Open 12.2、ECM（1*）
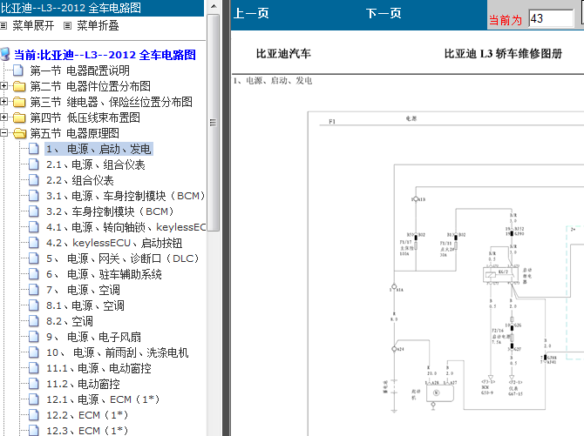 click(87, 415)
